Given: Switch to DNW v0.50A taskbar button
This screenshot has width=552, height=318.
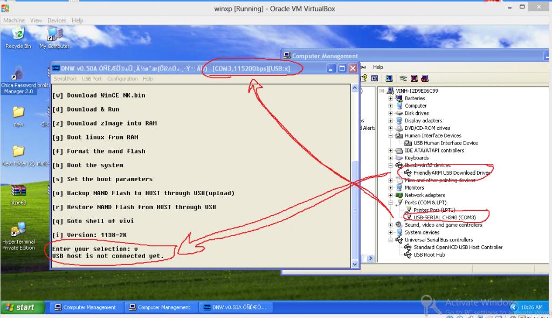Looking at the screenshot, I should coord(235,307).
